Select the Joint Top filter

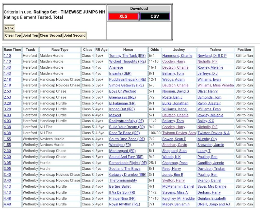pos(30,35)
